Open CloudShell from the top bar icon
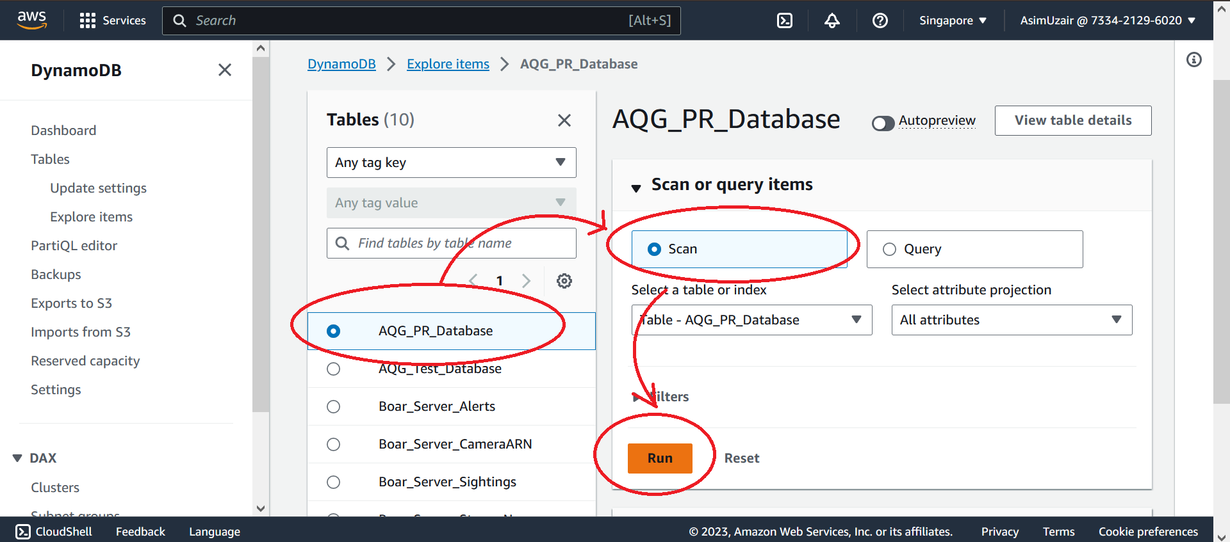1230x542 pixels. pyautogui.click(x=785, y=20)
